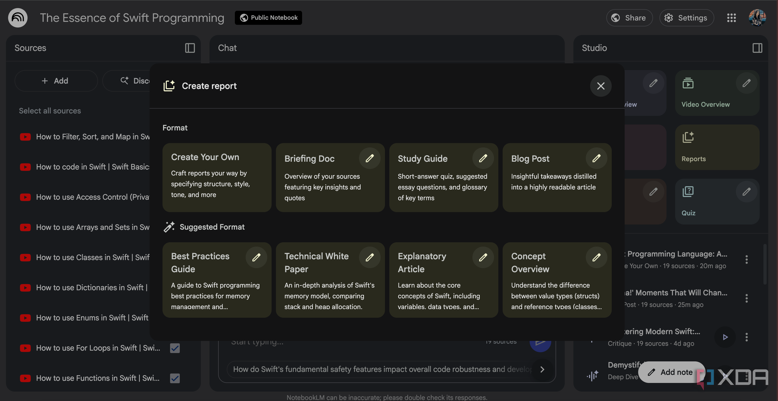Click the Quiz tile icon

[688, 192]
